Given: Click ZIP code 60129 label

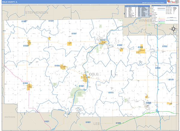Looking at the screenshot, I should tap(171, 80).
